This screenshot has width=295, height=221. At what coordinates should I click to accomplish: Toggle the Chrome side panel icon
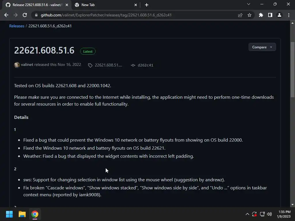(270, 15)
